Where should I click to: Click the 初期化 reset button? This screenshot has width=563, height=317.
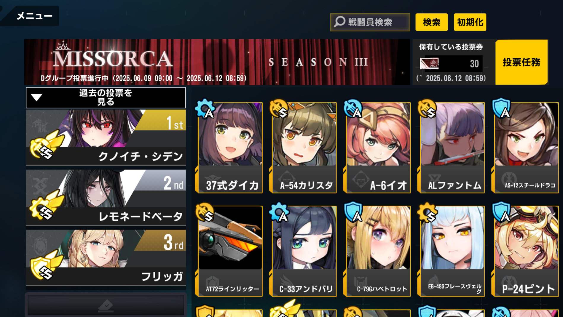tap(470, 22)
